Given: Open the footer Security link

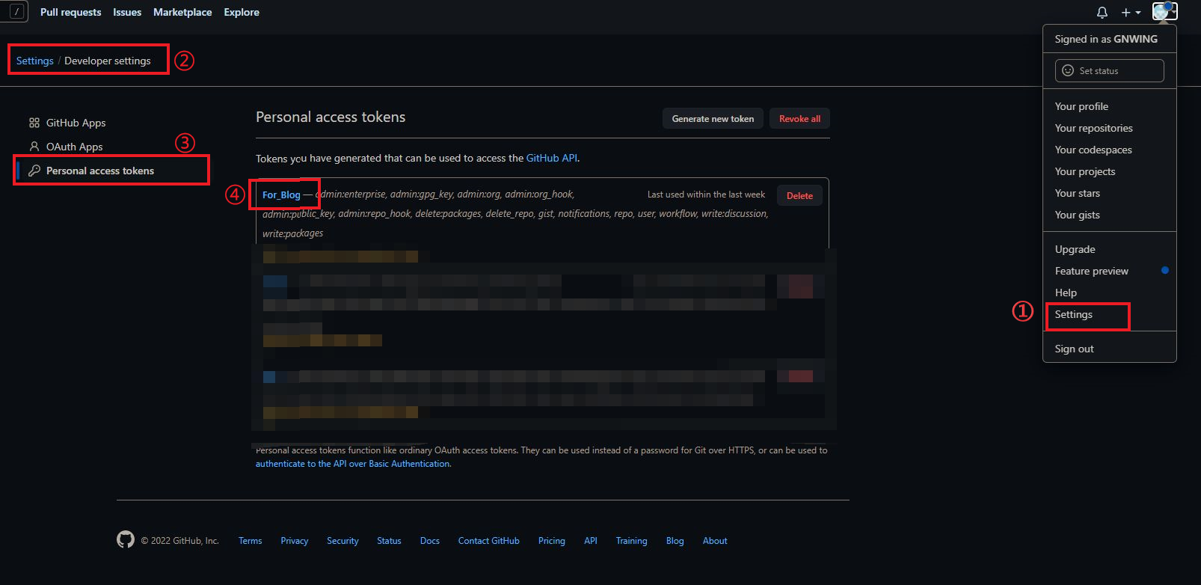Looking at the screenshot, I should point(343,540).
